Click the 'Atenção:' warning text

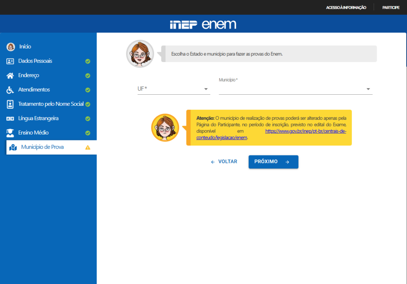(205, 118)
